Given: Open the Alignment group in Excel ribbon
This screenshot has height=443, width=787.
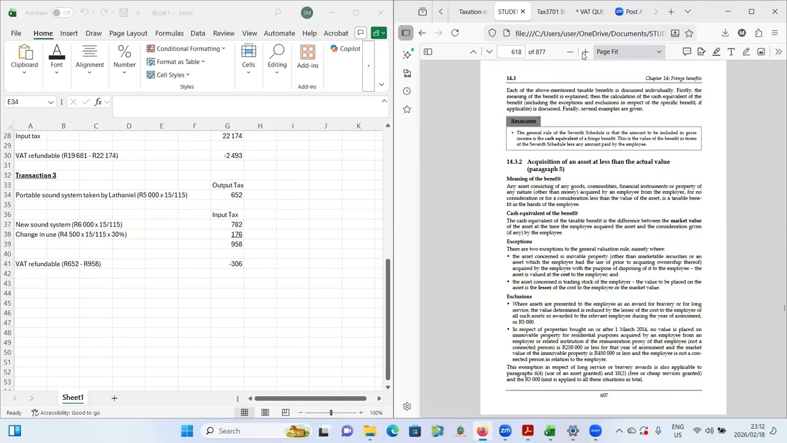Looking at the screenshot, I should 90,59.
